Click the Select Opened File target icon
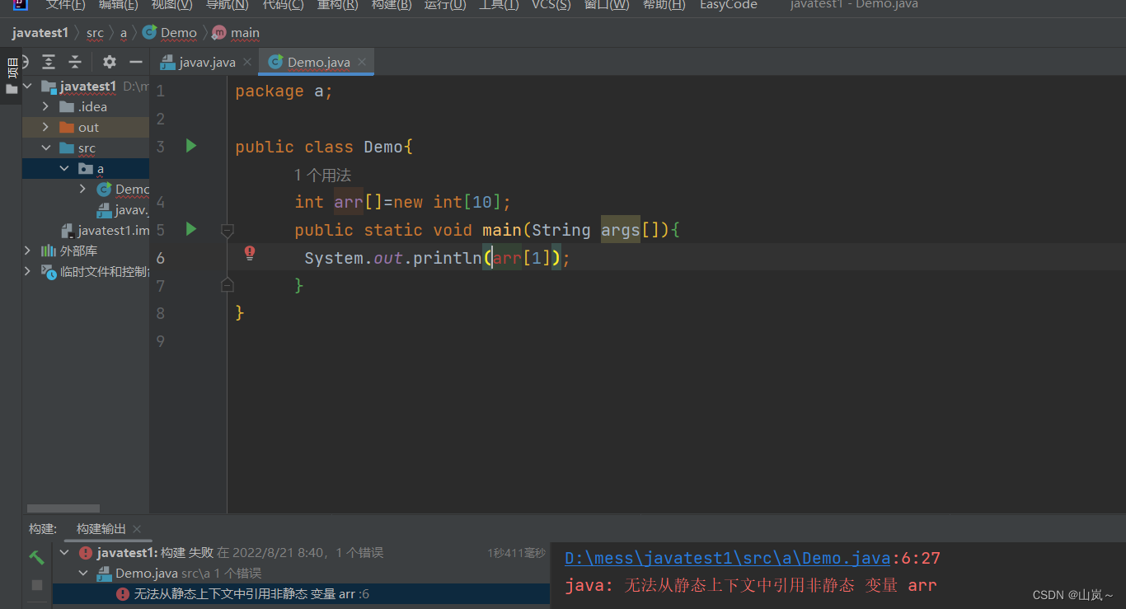Viewport: 1126px width, 609px height. click(x=25, y=62)
